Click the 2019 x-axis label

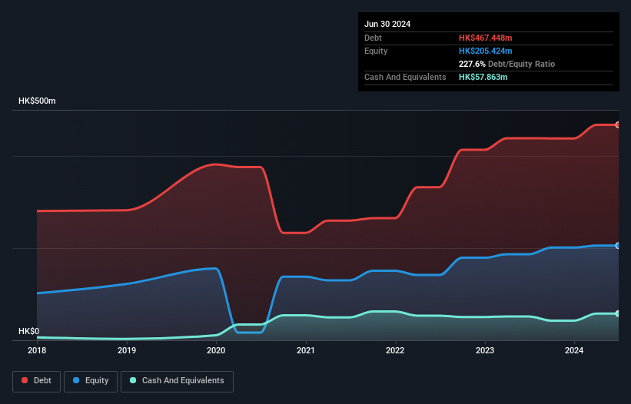tap(127, 350)
